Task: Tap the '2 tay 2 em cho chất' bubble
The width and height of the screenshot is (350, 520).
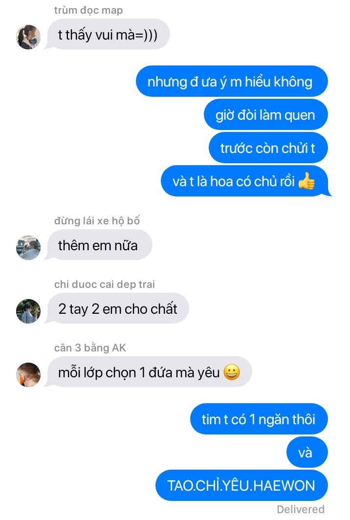Action: click(118, 308)
